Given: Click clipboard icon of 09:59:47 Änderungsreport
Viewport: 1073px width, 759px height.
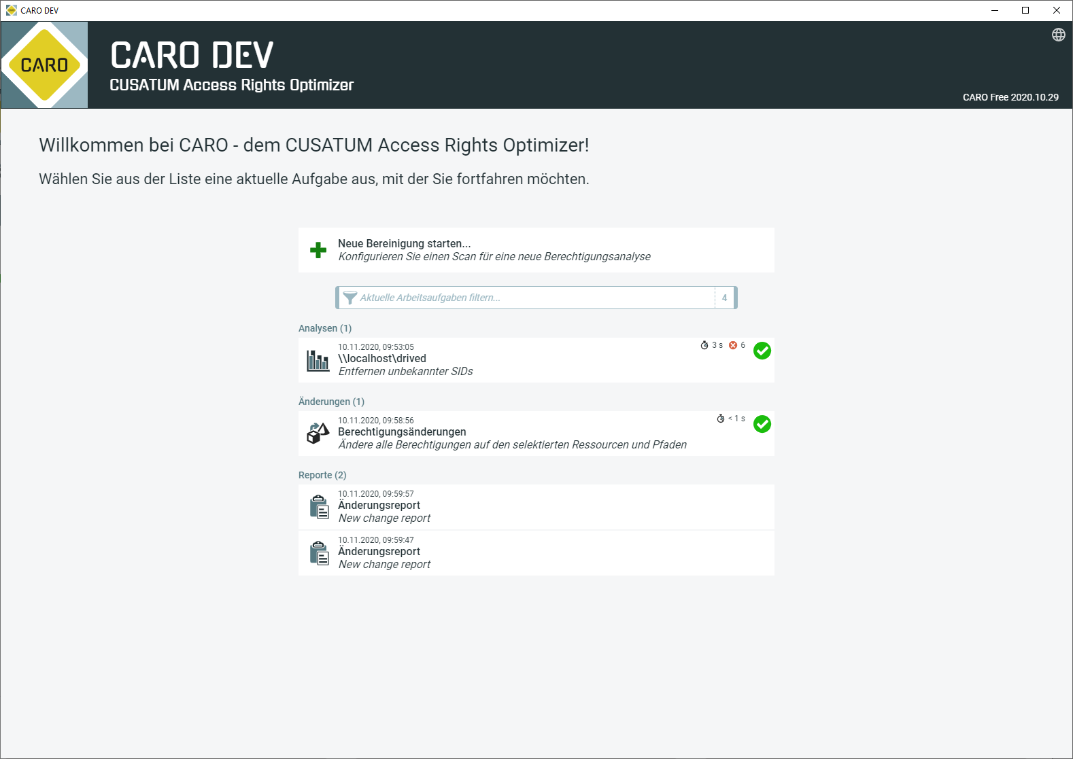Looking at the screenshot, I should point(319,553).
